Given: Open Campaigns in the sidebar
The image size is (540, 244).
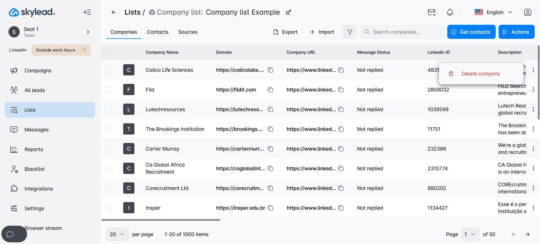Looking at the screenshot, I should point(50,71).
